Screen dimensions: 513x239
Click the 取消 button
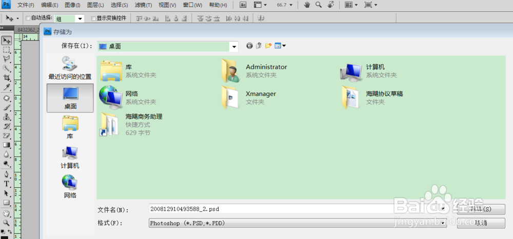click(481, 223)
